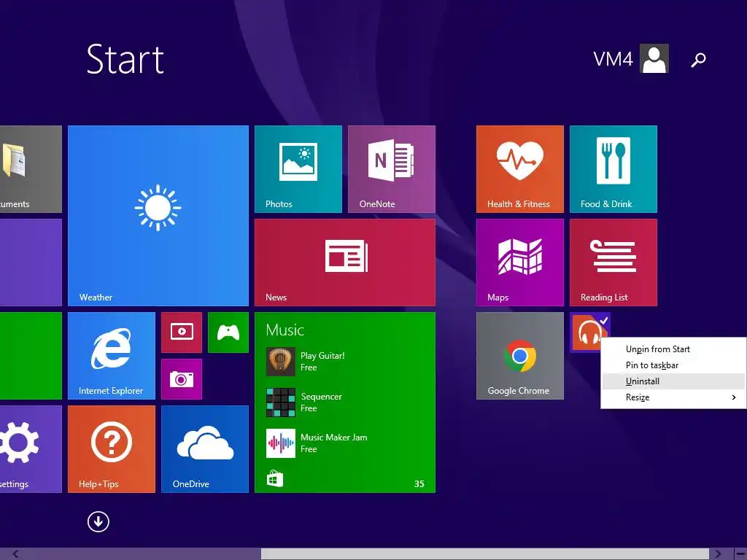This screenshot has height=560, width=747.
Task: Click the Sequencer Free label
Action: tap(322, 402)
